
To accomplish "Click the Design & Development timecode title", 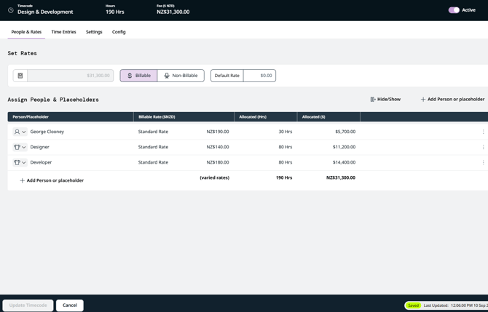I will coord(45,12).
